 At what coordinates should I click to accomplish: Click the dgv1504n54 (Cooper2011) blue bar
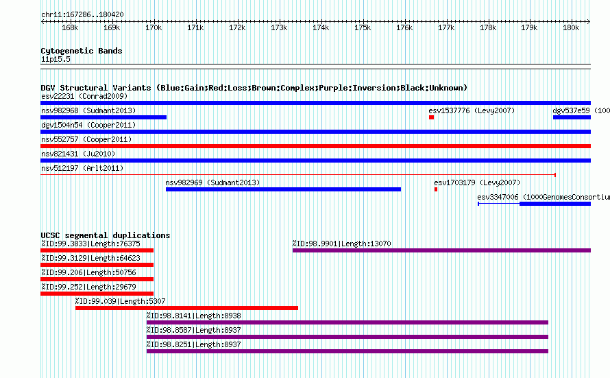[315, 132]
